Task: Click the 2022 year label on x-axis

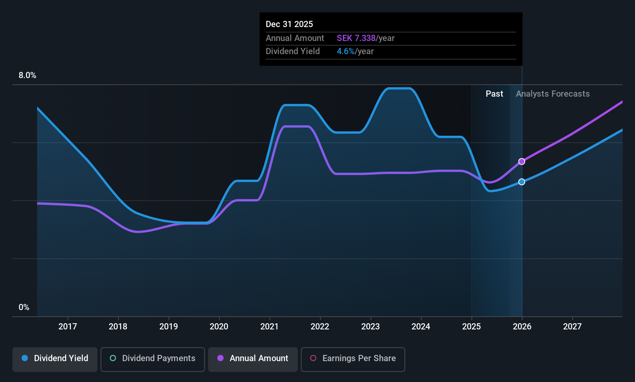Action: click(320, 327)
